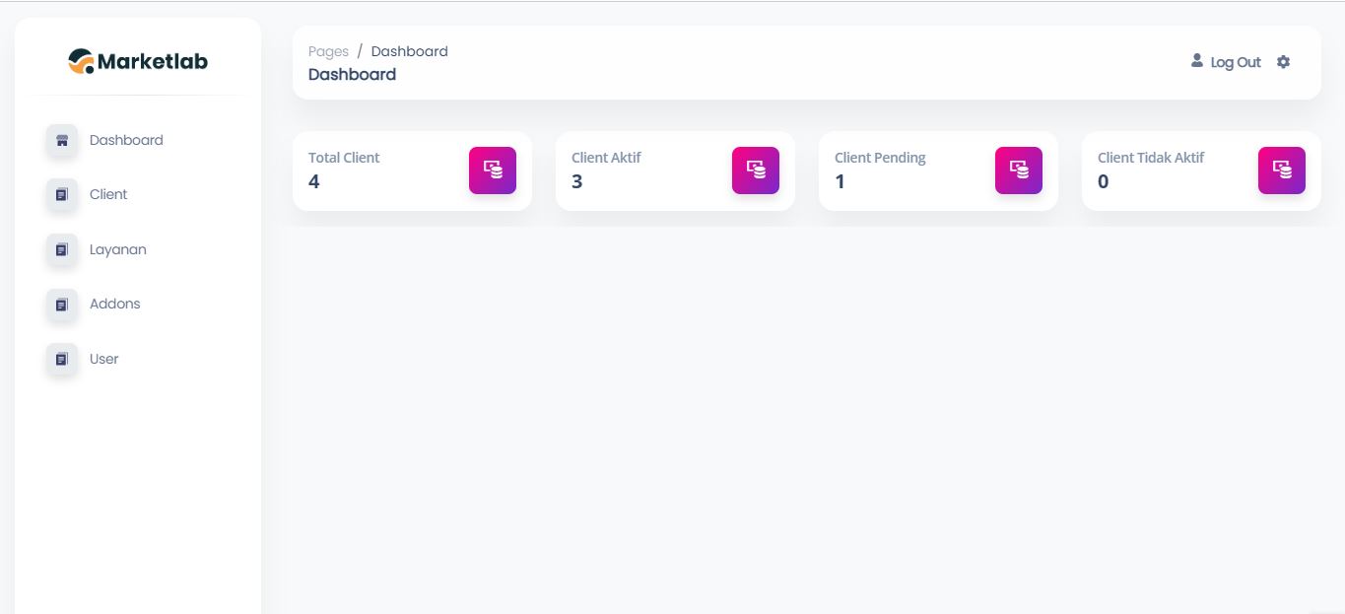Click the Marketlab logo
This screenshot has width=1345, height=614.
click(x=138, y=61)
